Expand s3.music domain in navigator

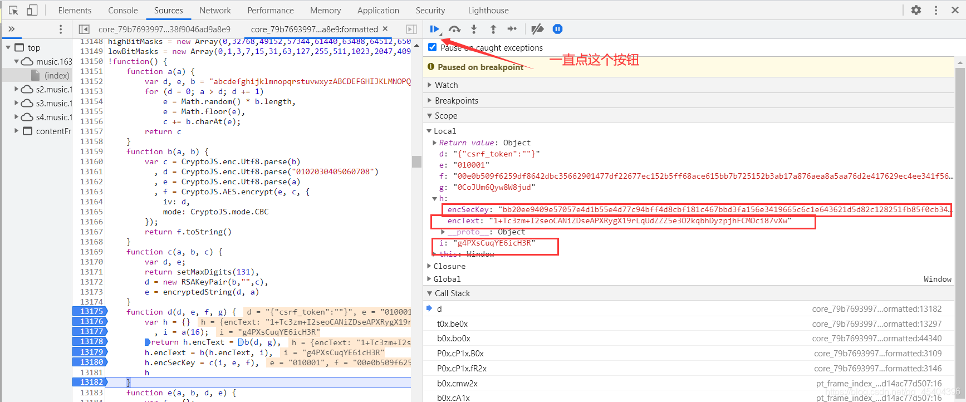(x=16, y=103)
